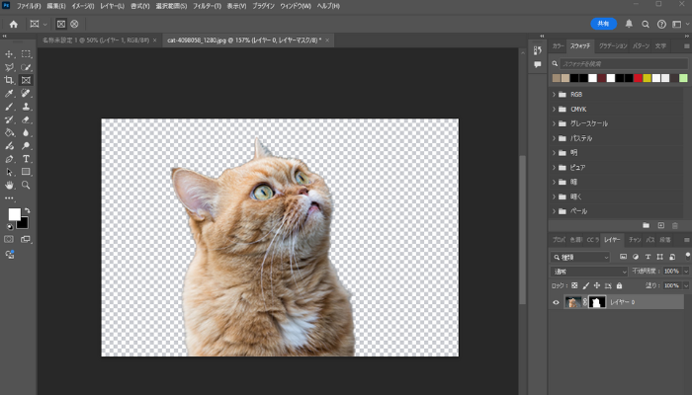Reset default foreground and background colors

10,227
